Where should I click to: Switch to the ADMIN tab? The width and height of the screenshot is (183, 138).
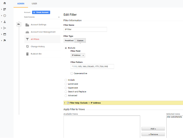pyautogui.click(x=21, y=4)
